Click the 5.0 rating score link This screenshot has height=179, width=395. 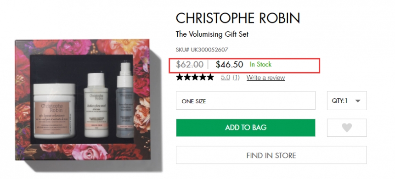click(226, 78)
